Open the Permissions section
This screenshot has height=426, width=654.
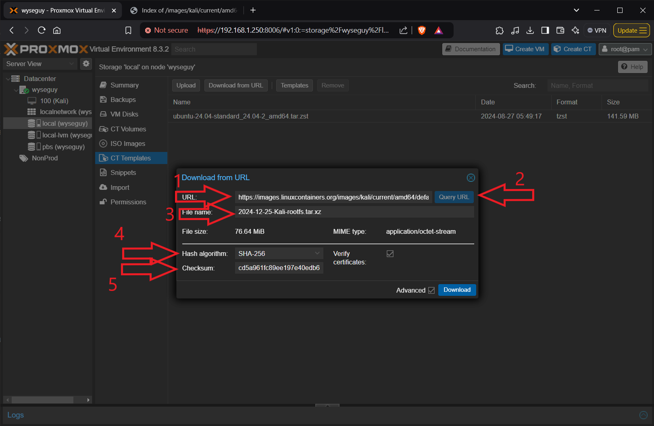[131, 202]
